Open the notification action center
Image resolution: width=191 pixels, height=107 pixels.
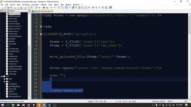point(186,105)
